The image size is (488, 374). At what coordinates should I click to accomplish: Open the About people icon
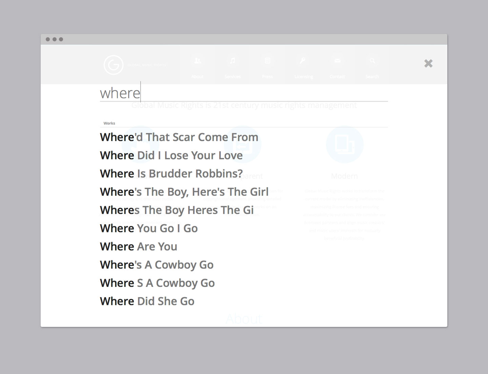tap(198, 61)
